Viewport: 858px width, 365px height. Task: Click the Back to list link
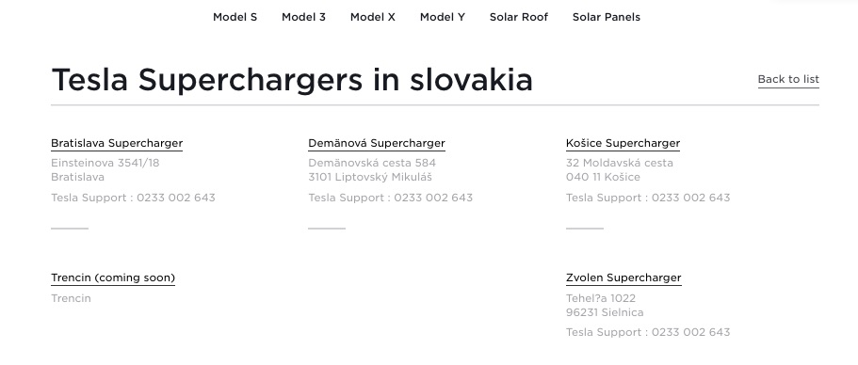click(x=788, y=79)
